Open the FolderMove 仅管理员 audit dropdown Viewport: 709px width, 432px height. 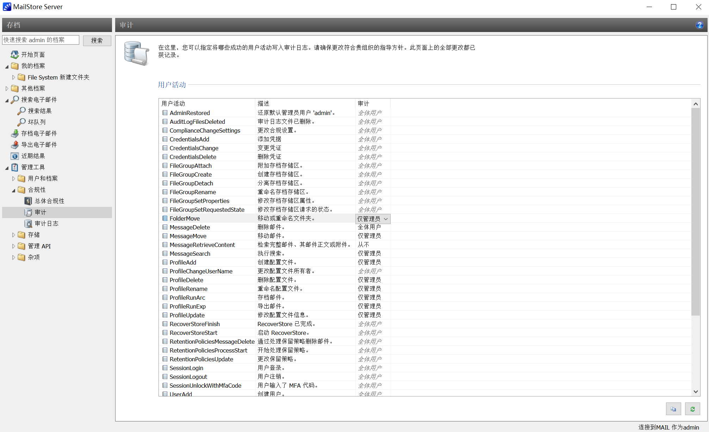[373, 219]
